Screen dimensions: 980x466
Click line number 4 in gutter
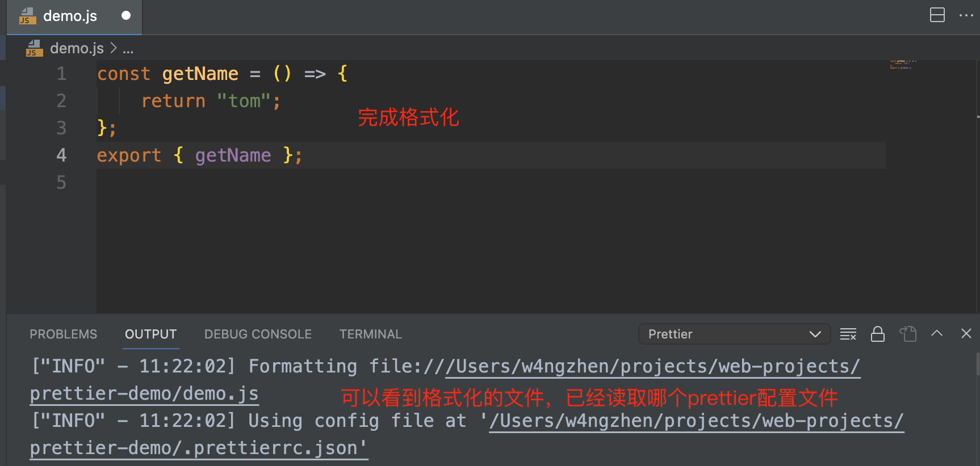point(61,155)
